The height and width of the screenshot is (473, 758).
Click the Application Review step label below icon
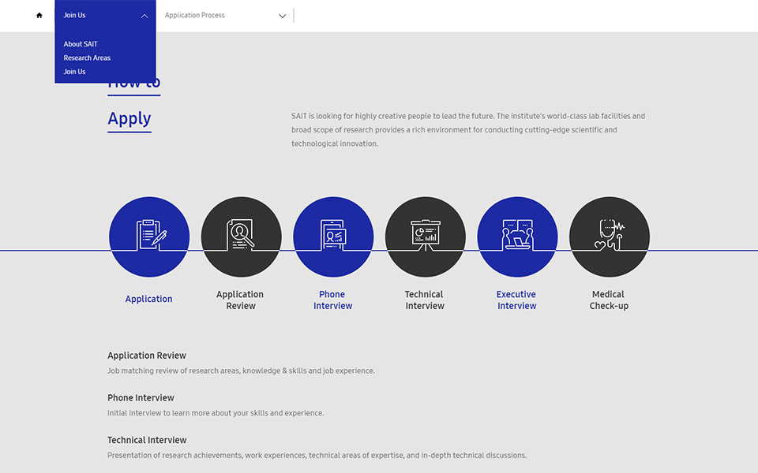click(x=240, y=300)
